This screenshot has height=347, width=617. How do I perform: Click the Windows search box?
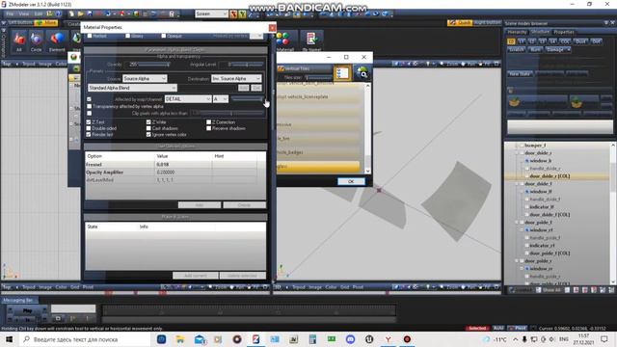pyautogui.click(x=85, y=339)
